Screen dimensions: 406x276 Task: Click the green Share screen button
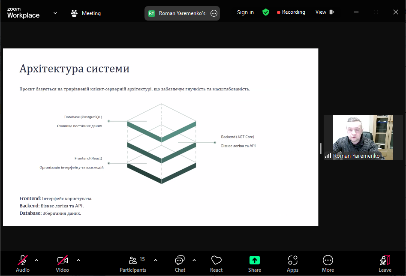[255, 263]
